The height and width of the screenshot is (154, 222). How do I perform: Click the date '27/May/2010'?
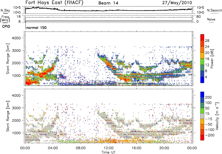click(177, 3)
